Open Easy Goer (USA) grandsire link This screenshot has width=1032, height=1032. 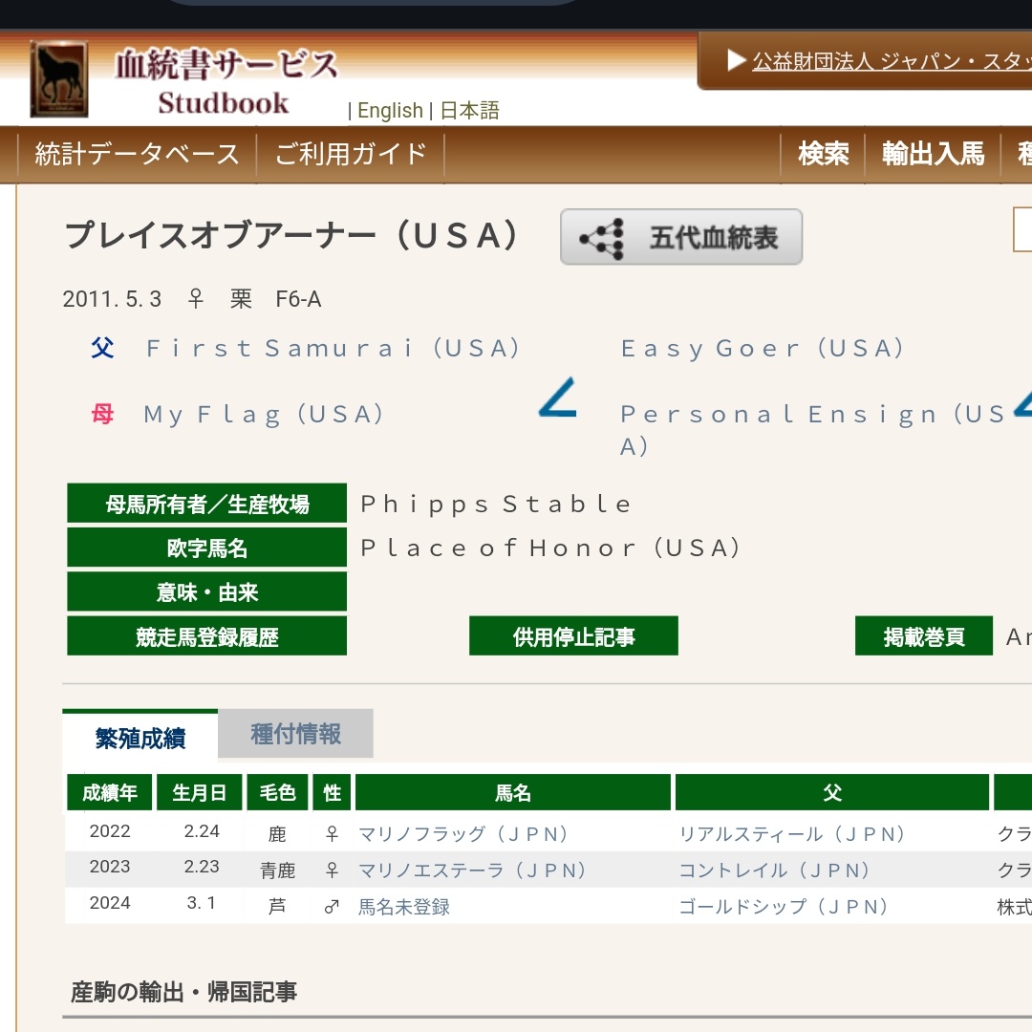(762, 349)
